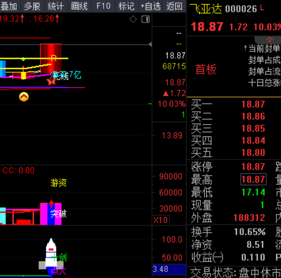The image size is (281, 278).
Task: Click the header change percent 10.03%
Action: pos(267,27)
